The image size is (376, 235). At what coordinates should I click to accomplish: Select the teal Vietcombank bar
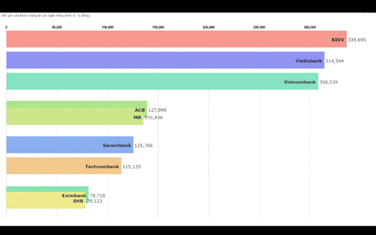click(162, 81)
